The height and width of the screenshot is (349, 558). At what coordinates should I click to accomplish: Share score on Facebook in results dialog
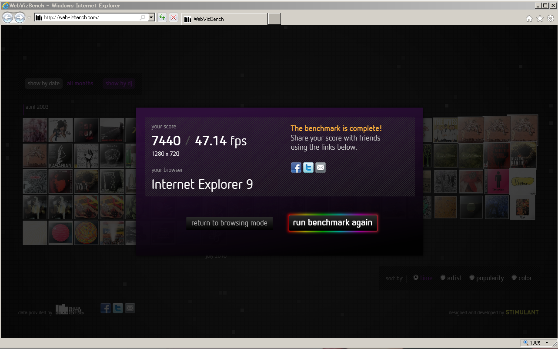pos(296,168)
